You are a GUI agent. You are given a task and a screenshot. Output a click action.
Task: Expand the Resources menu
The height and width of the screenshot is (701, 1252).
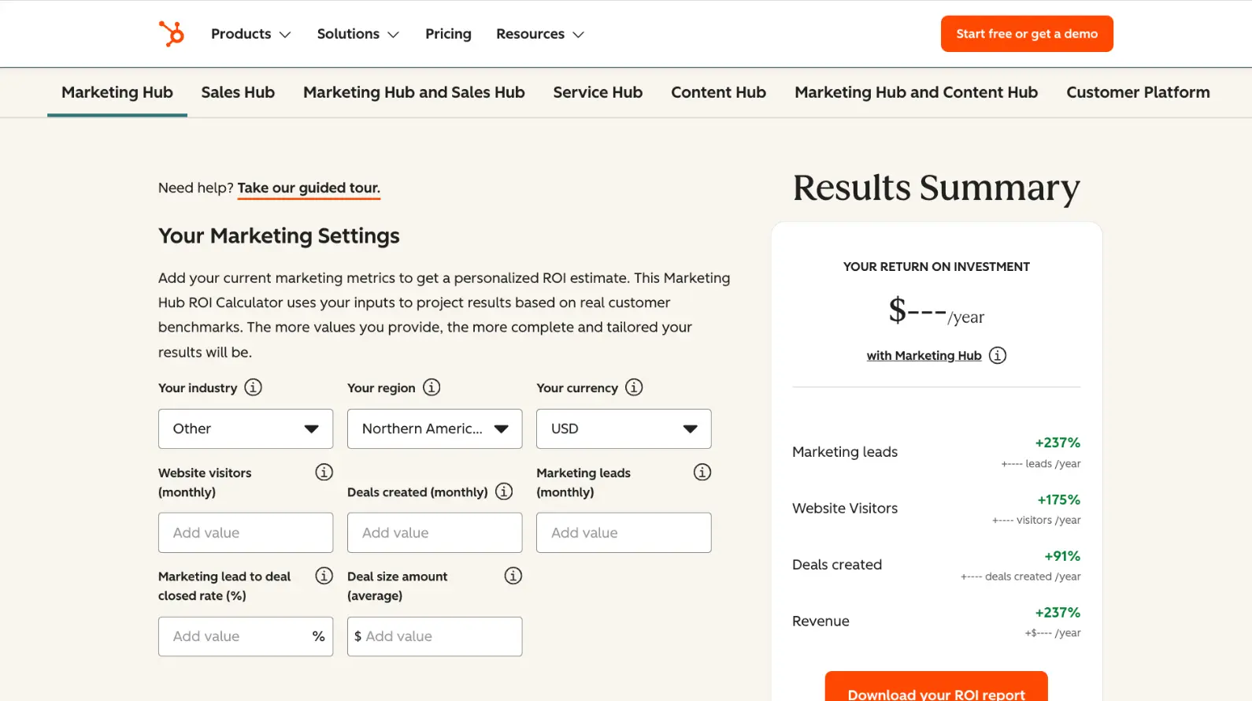(539, 34)
